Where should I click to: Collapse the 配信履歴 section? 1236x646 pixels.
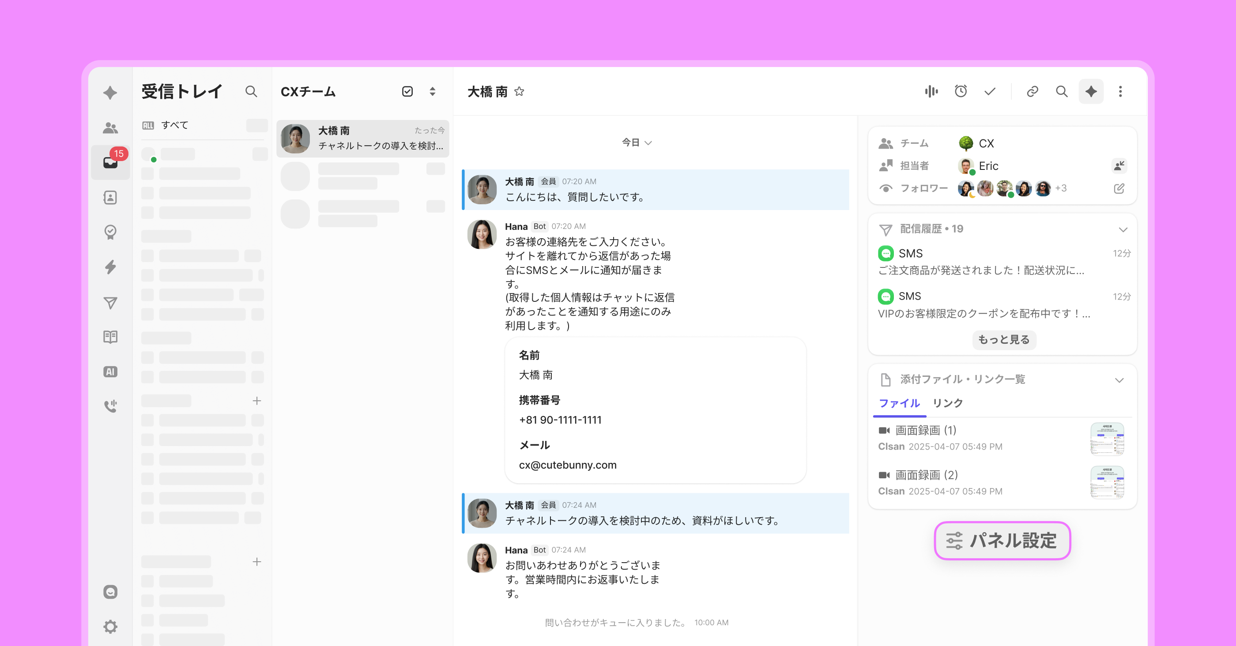pyautogui.click(x=1123, y=229)
